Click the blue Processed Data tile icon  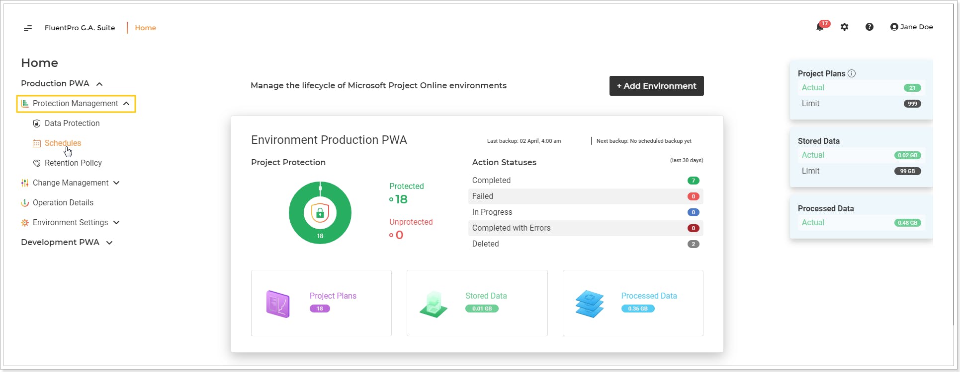click(x=589, y=304)
